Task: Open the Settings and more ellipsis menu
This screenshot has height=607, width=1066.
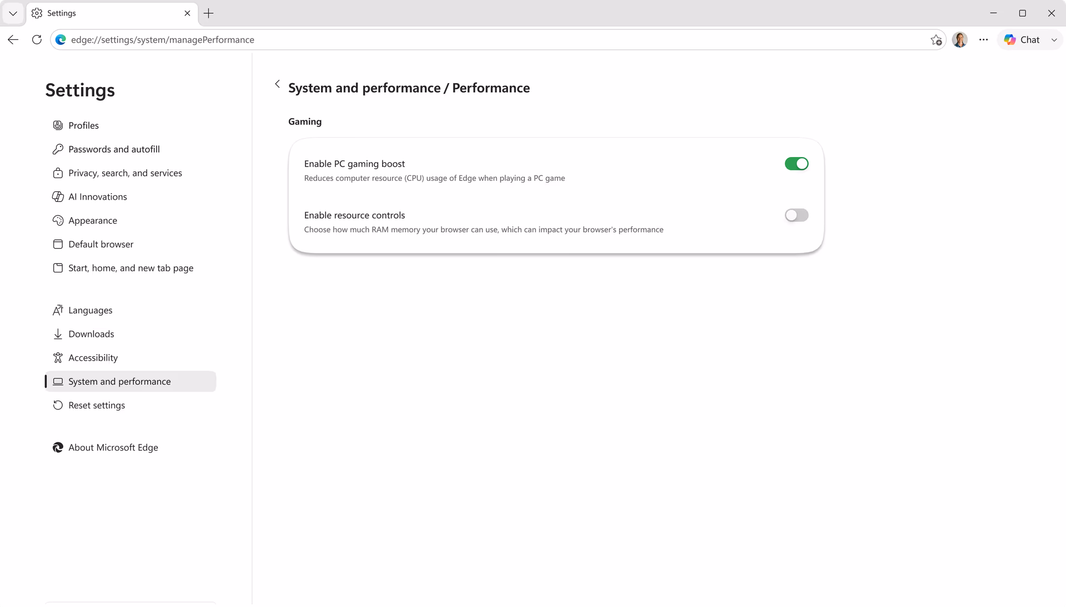Action: 983,40
